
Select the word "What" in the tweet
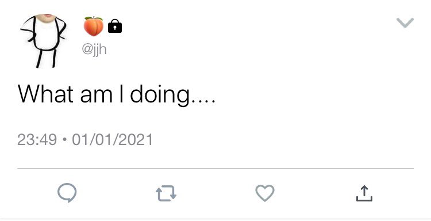point(45,94)
